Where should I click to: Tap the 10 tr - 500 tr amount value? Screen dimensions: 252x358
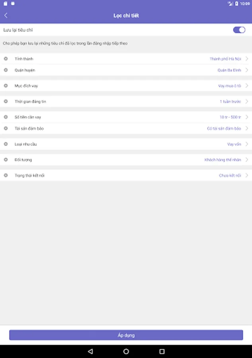click(x=230, y=117)
